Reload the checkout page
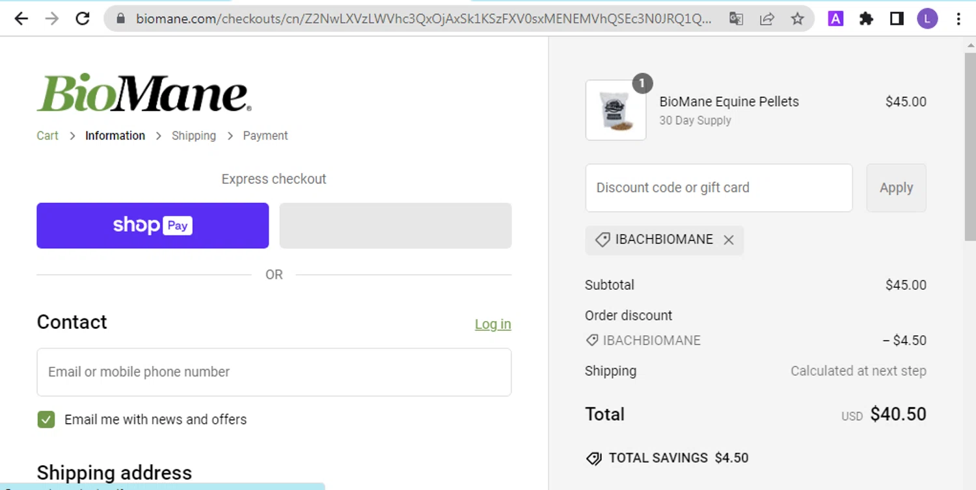 [82, 19]
